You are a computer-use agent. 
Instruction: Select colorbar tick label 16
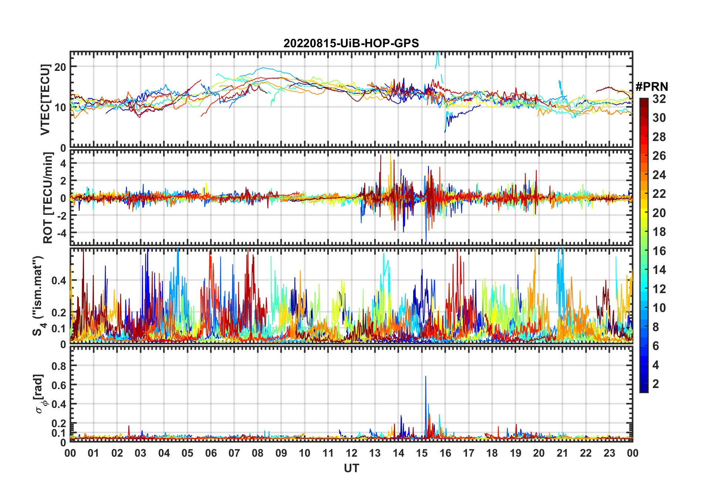(x=659, y=251)
